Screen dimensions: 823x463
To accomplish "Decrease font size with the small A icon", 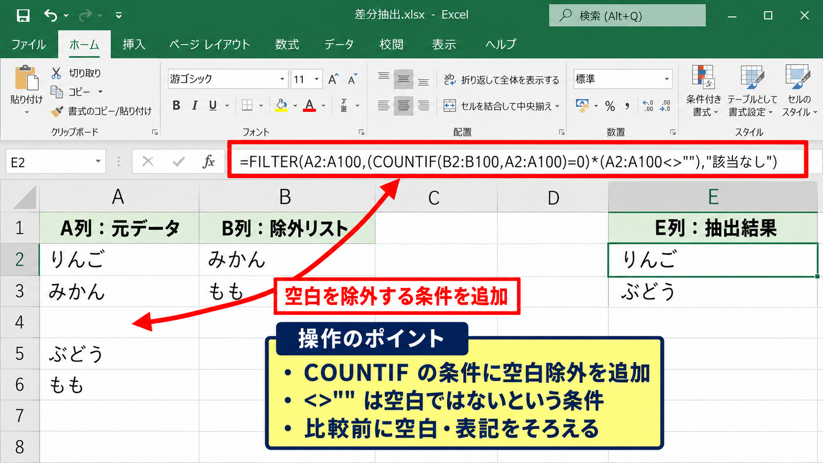I will pyautogui.click(x=352, y=79).
